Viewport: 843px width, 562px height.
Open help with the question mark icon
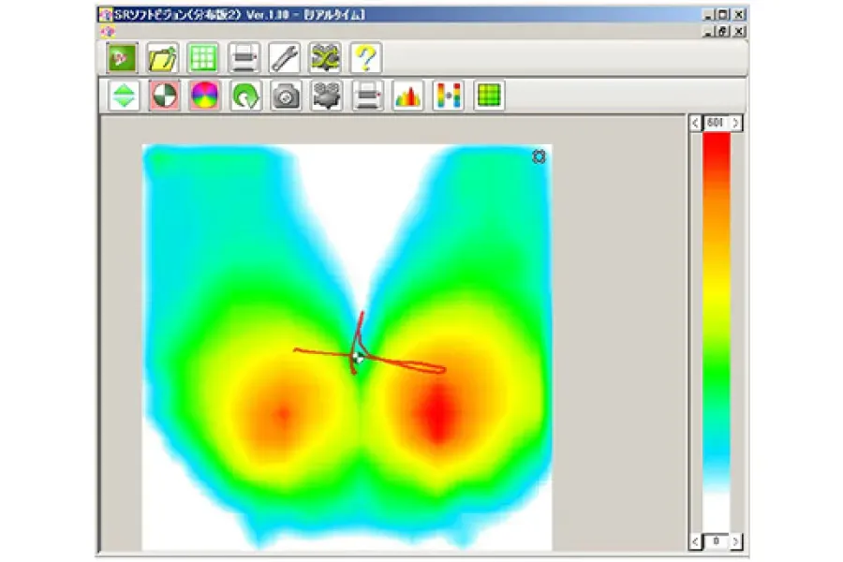366,58
